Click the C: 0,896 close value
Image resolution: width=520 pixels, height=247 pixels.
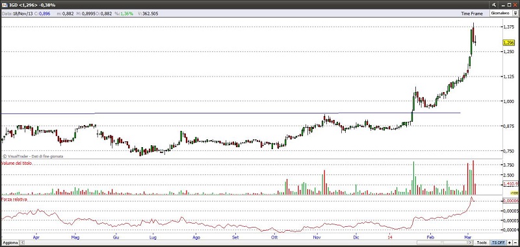point(42,14)
